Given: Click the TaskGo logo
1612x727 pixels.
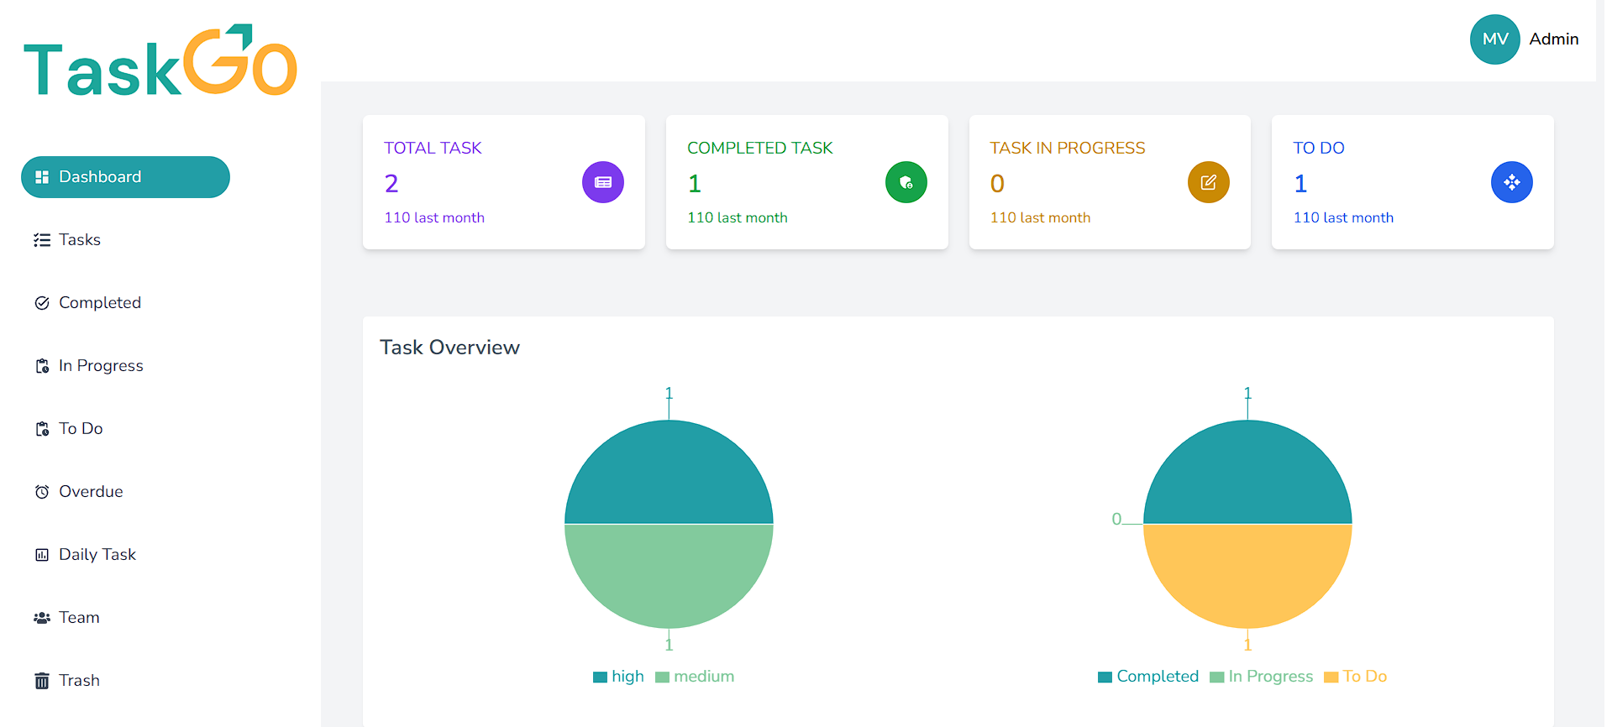Looking at the screenshot, I should pyautogui.click(x=160, y=61).
